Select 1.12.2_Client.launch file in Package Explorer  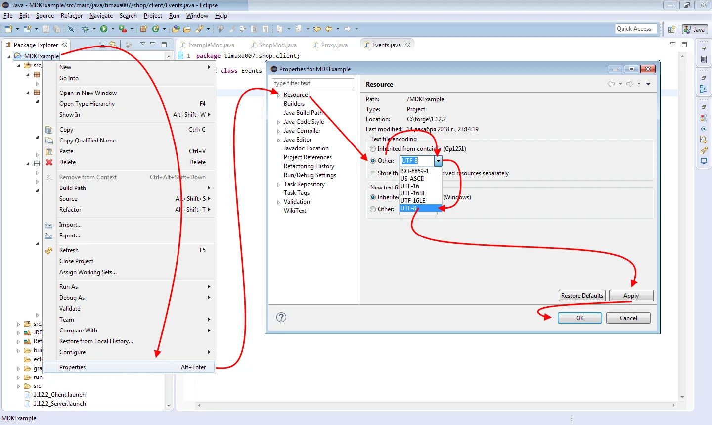point(59,395)
